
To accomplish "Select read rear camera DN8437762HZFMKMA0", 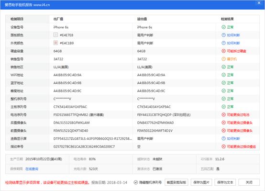I will (x=155, y=123).
